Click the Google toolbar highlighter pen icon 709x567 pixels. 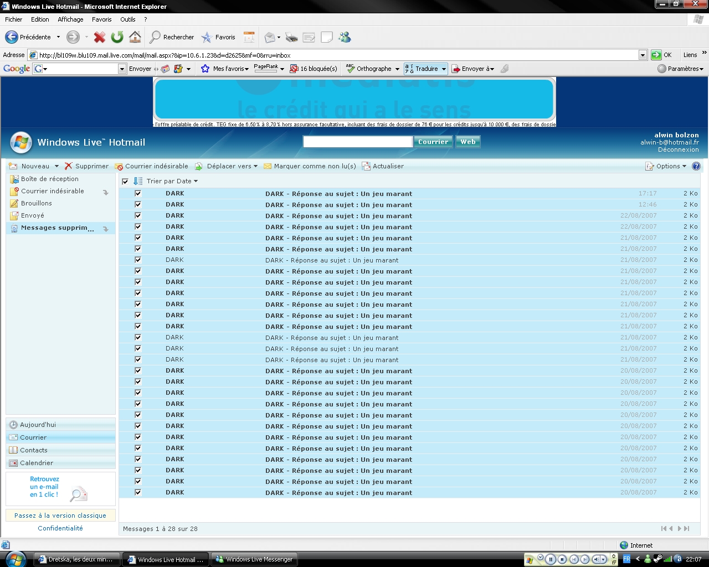[504, 69]
